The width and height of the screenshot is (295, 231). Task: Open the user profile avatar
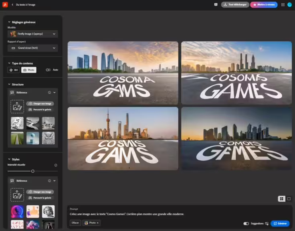[x=289, y=4]
